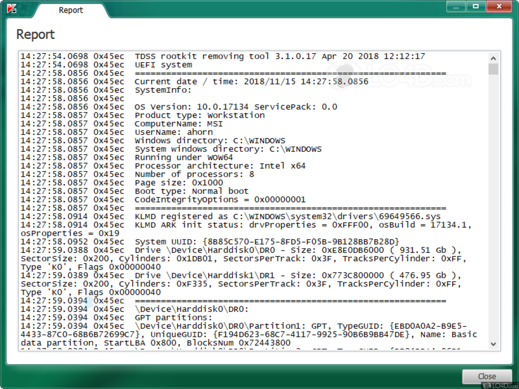Click 'KLMD registered as' driver line
The image size is (519, 389).
231,217
